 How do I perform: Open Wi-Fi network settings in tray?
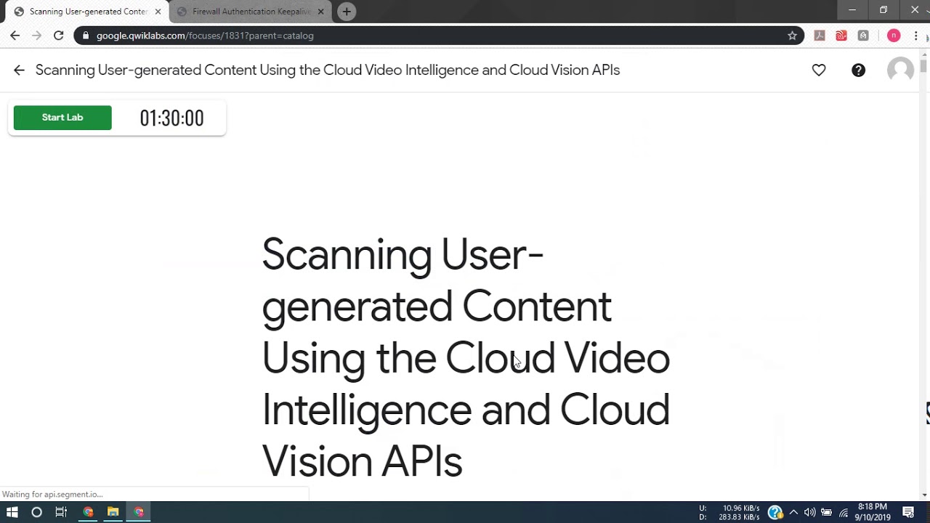coord(844,512)
